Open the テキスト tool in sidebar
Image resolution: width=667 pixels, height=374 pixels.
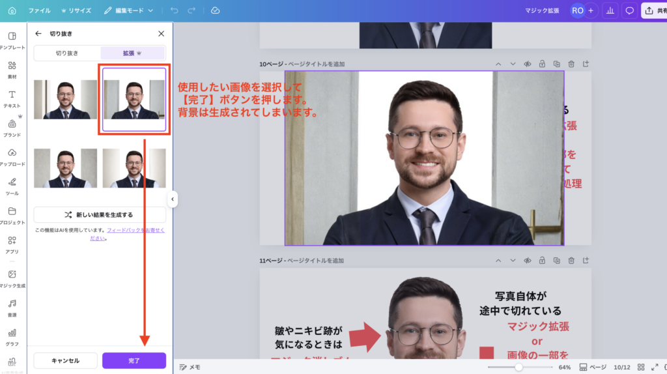click(12, 98)
